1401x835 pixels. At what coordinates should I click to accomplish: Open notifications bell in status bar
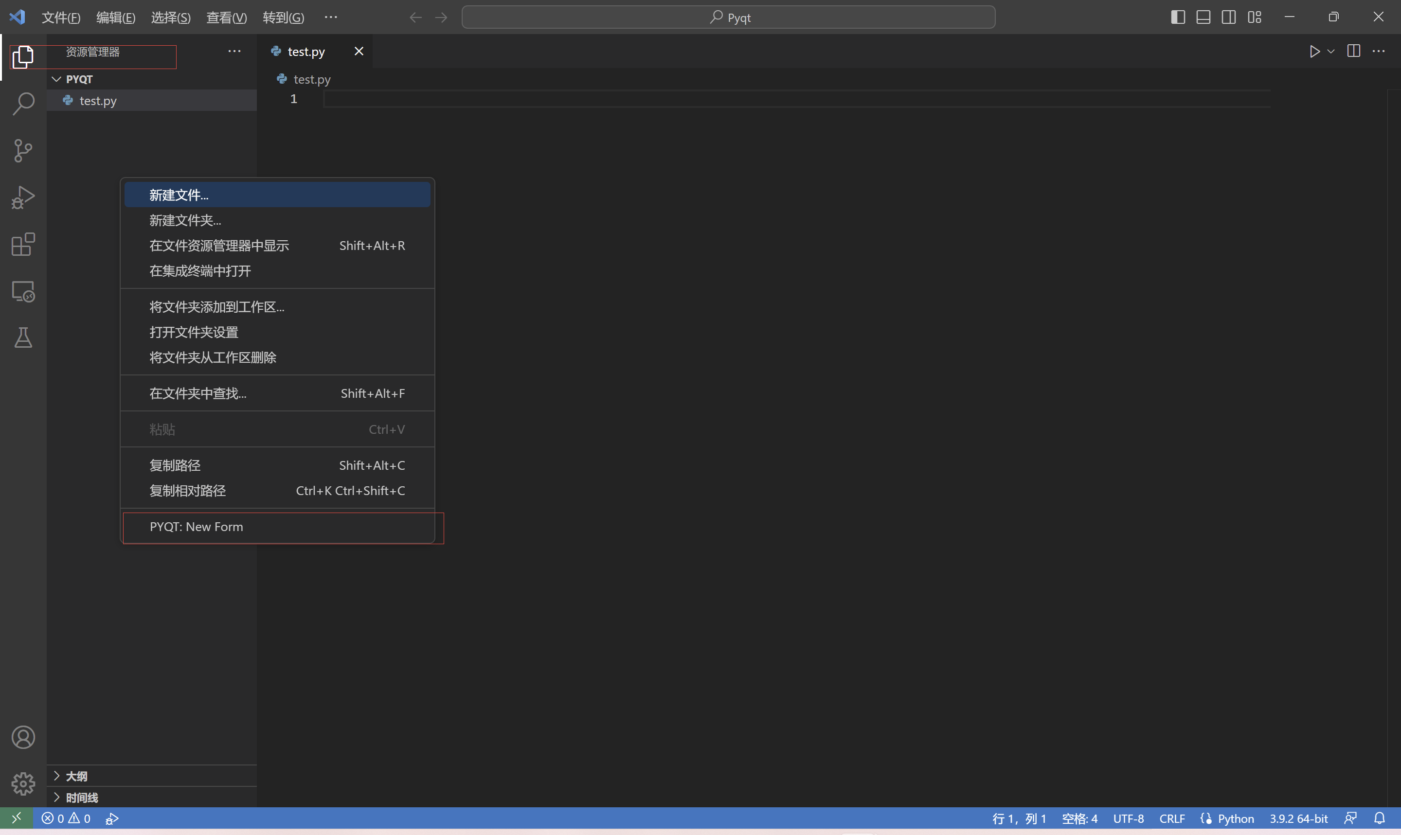[x=1379, y=818]
